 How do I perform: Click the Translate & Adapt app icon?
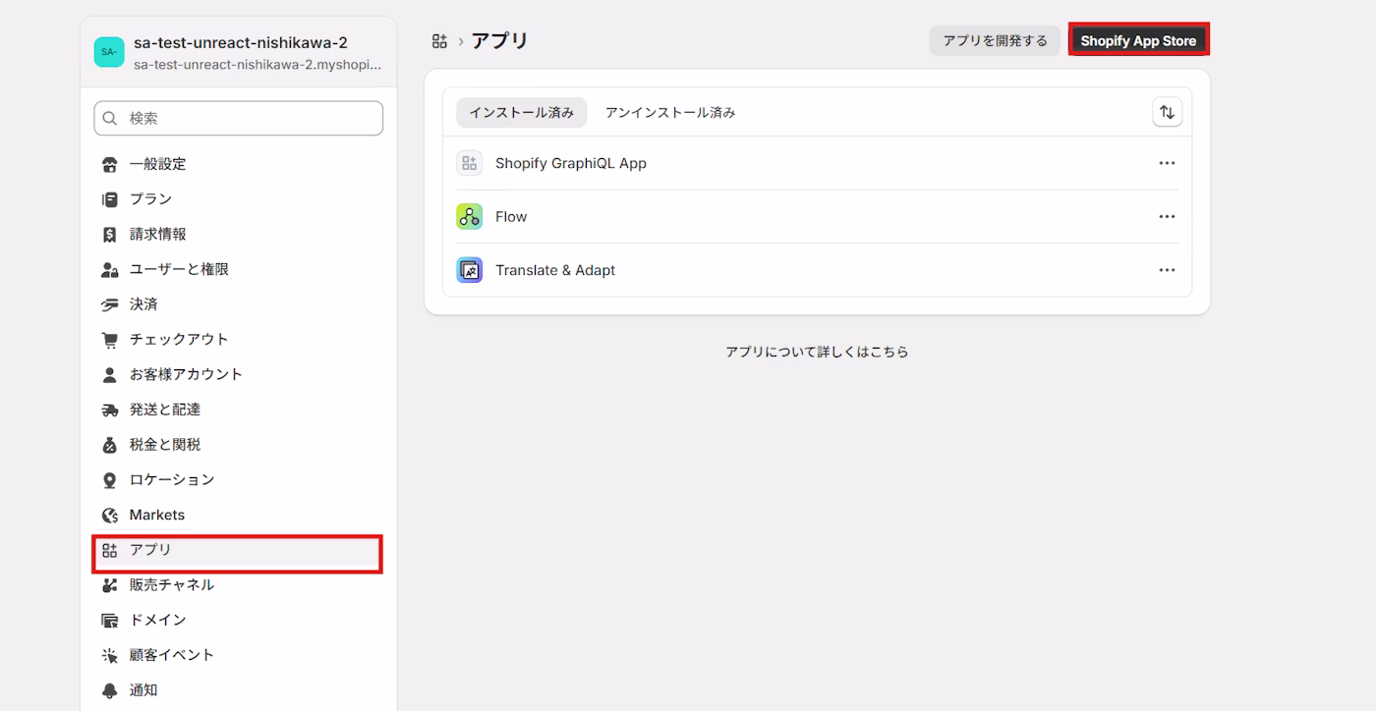[469, 269]
